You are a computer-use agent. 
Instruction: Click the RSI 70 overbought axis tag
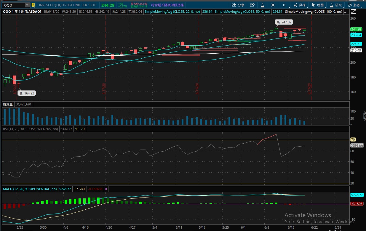353,139
